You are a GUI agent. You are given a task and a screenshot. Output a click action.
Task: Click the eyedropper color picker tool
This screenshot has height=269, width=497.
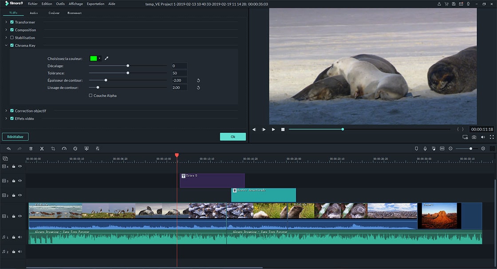106,58
